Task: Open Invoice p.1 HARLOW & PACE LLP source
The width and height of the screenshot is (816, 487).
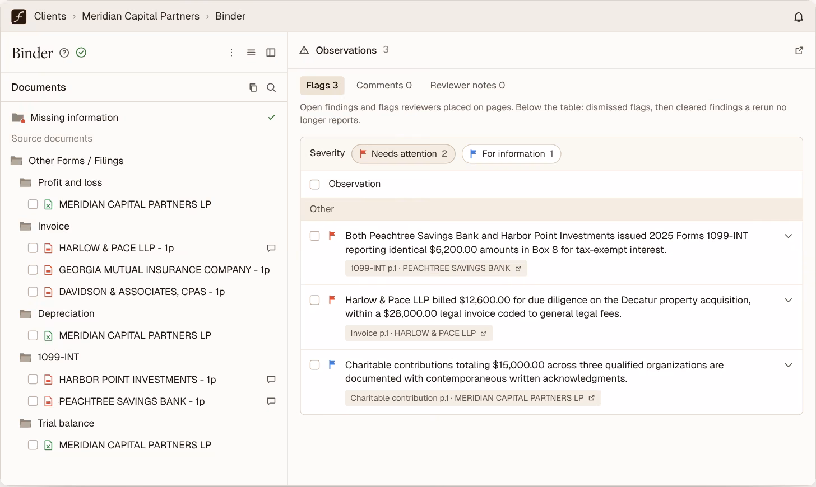Action: (x=419, y=333)
